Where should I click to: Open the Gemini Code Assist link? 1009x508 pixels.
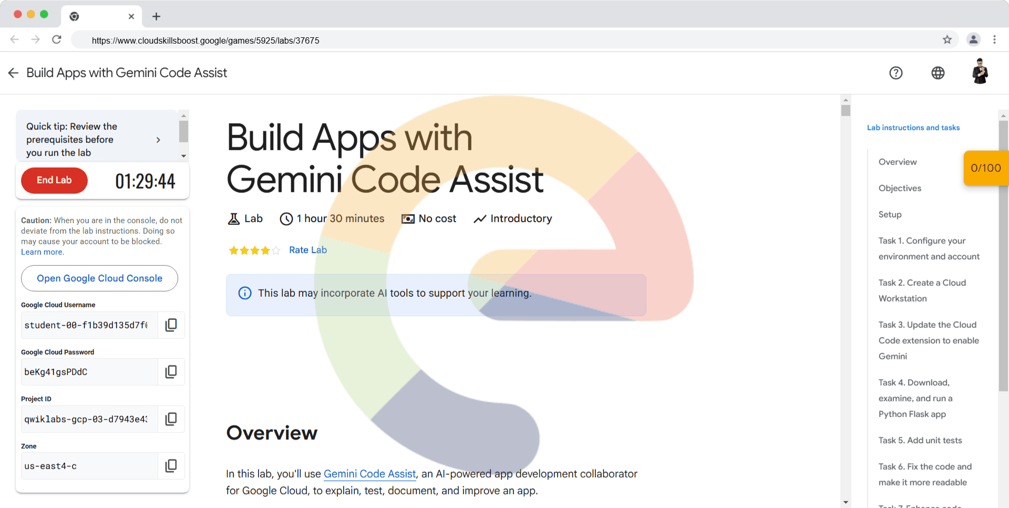(369, 474)
